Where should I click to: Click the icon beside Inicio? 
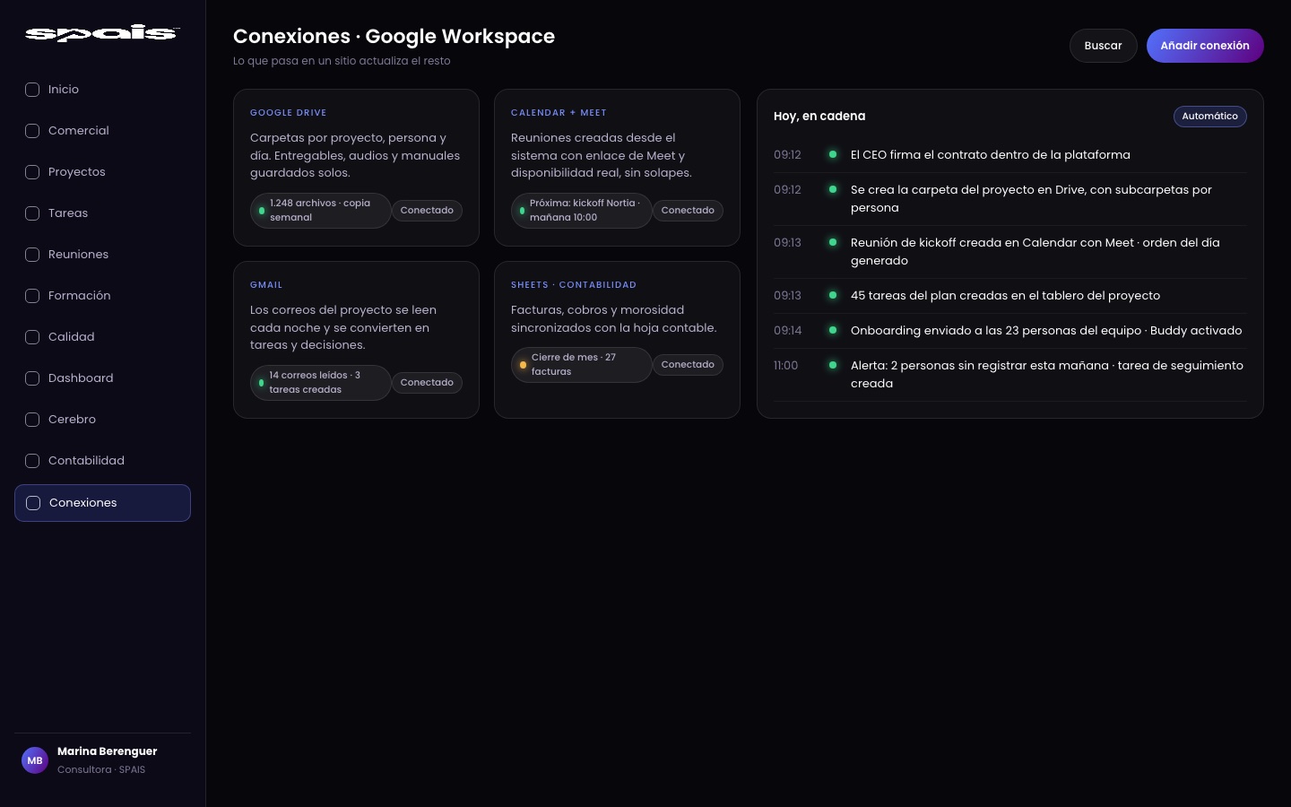pyautogui.click(x=32, y=90)
